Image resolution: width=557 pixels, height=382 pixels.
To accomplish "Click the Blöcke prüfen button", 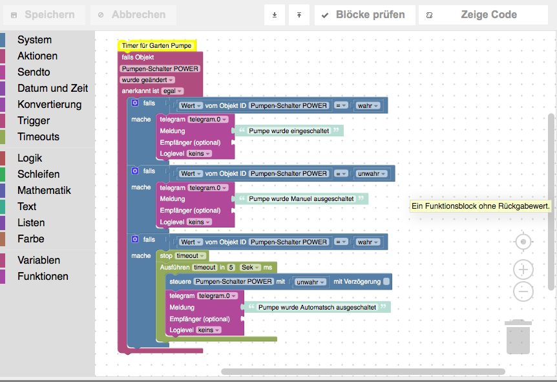I will 365,15.
